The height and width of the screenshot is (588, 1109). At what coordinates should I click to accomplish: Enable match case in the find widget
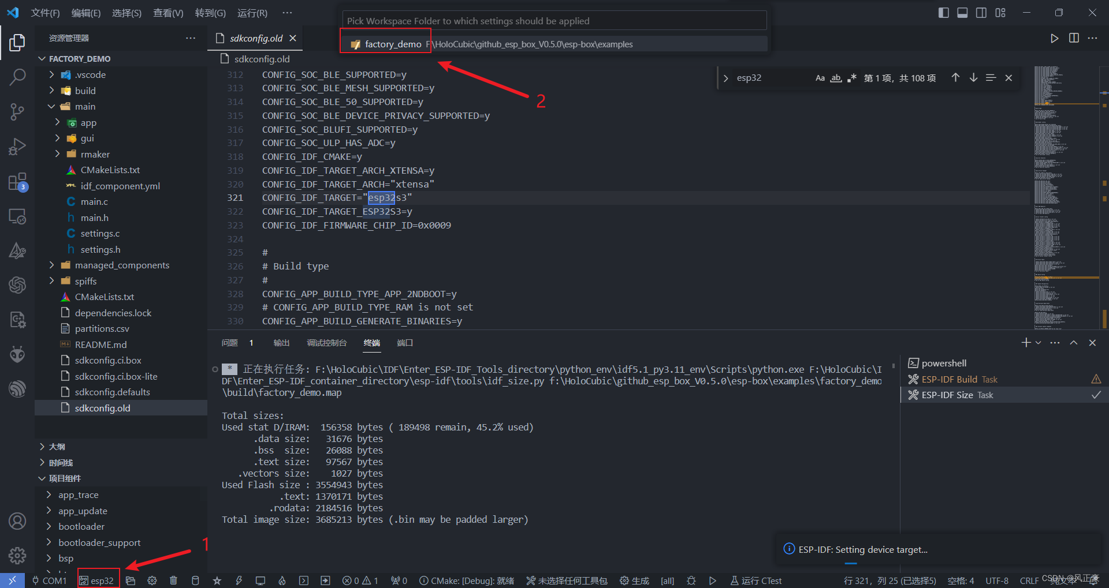tap(820, 77)
